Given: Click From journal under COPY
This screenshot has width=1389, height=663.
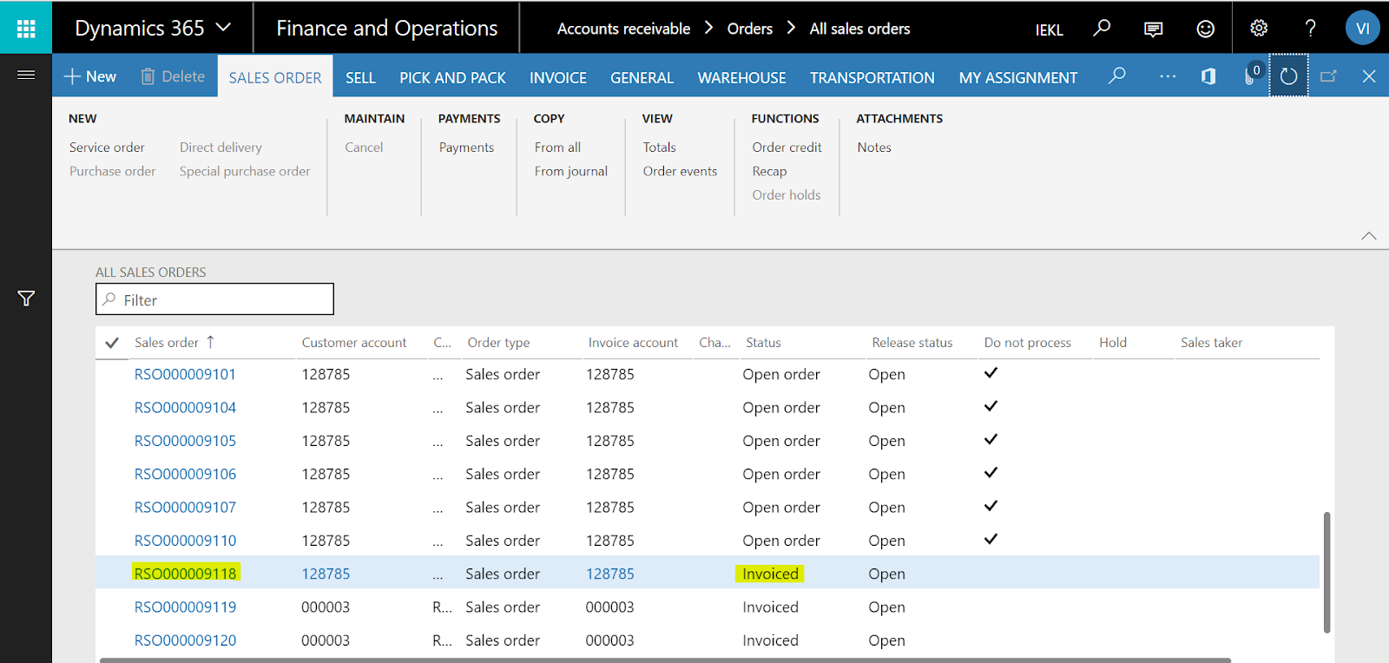Looking at the screenshot, I should point(570,171).
